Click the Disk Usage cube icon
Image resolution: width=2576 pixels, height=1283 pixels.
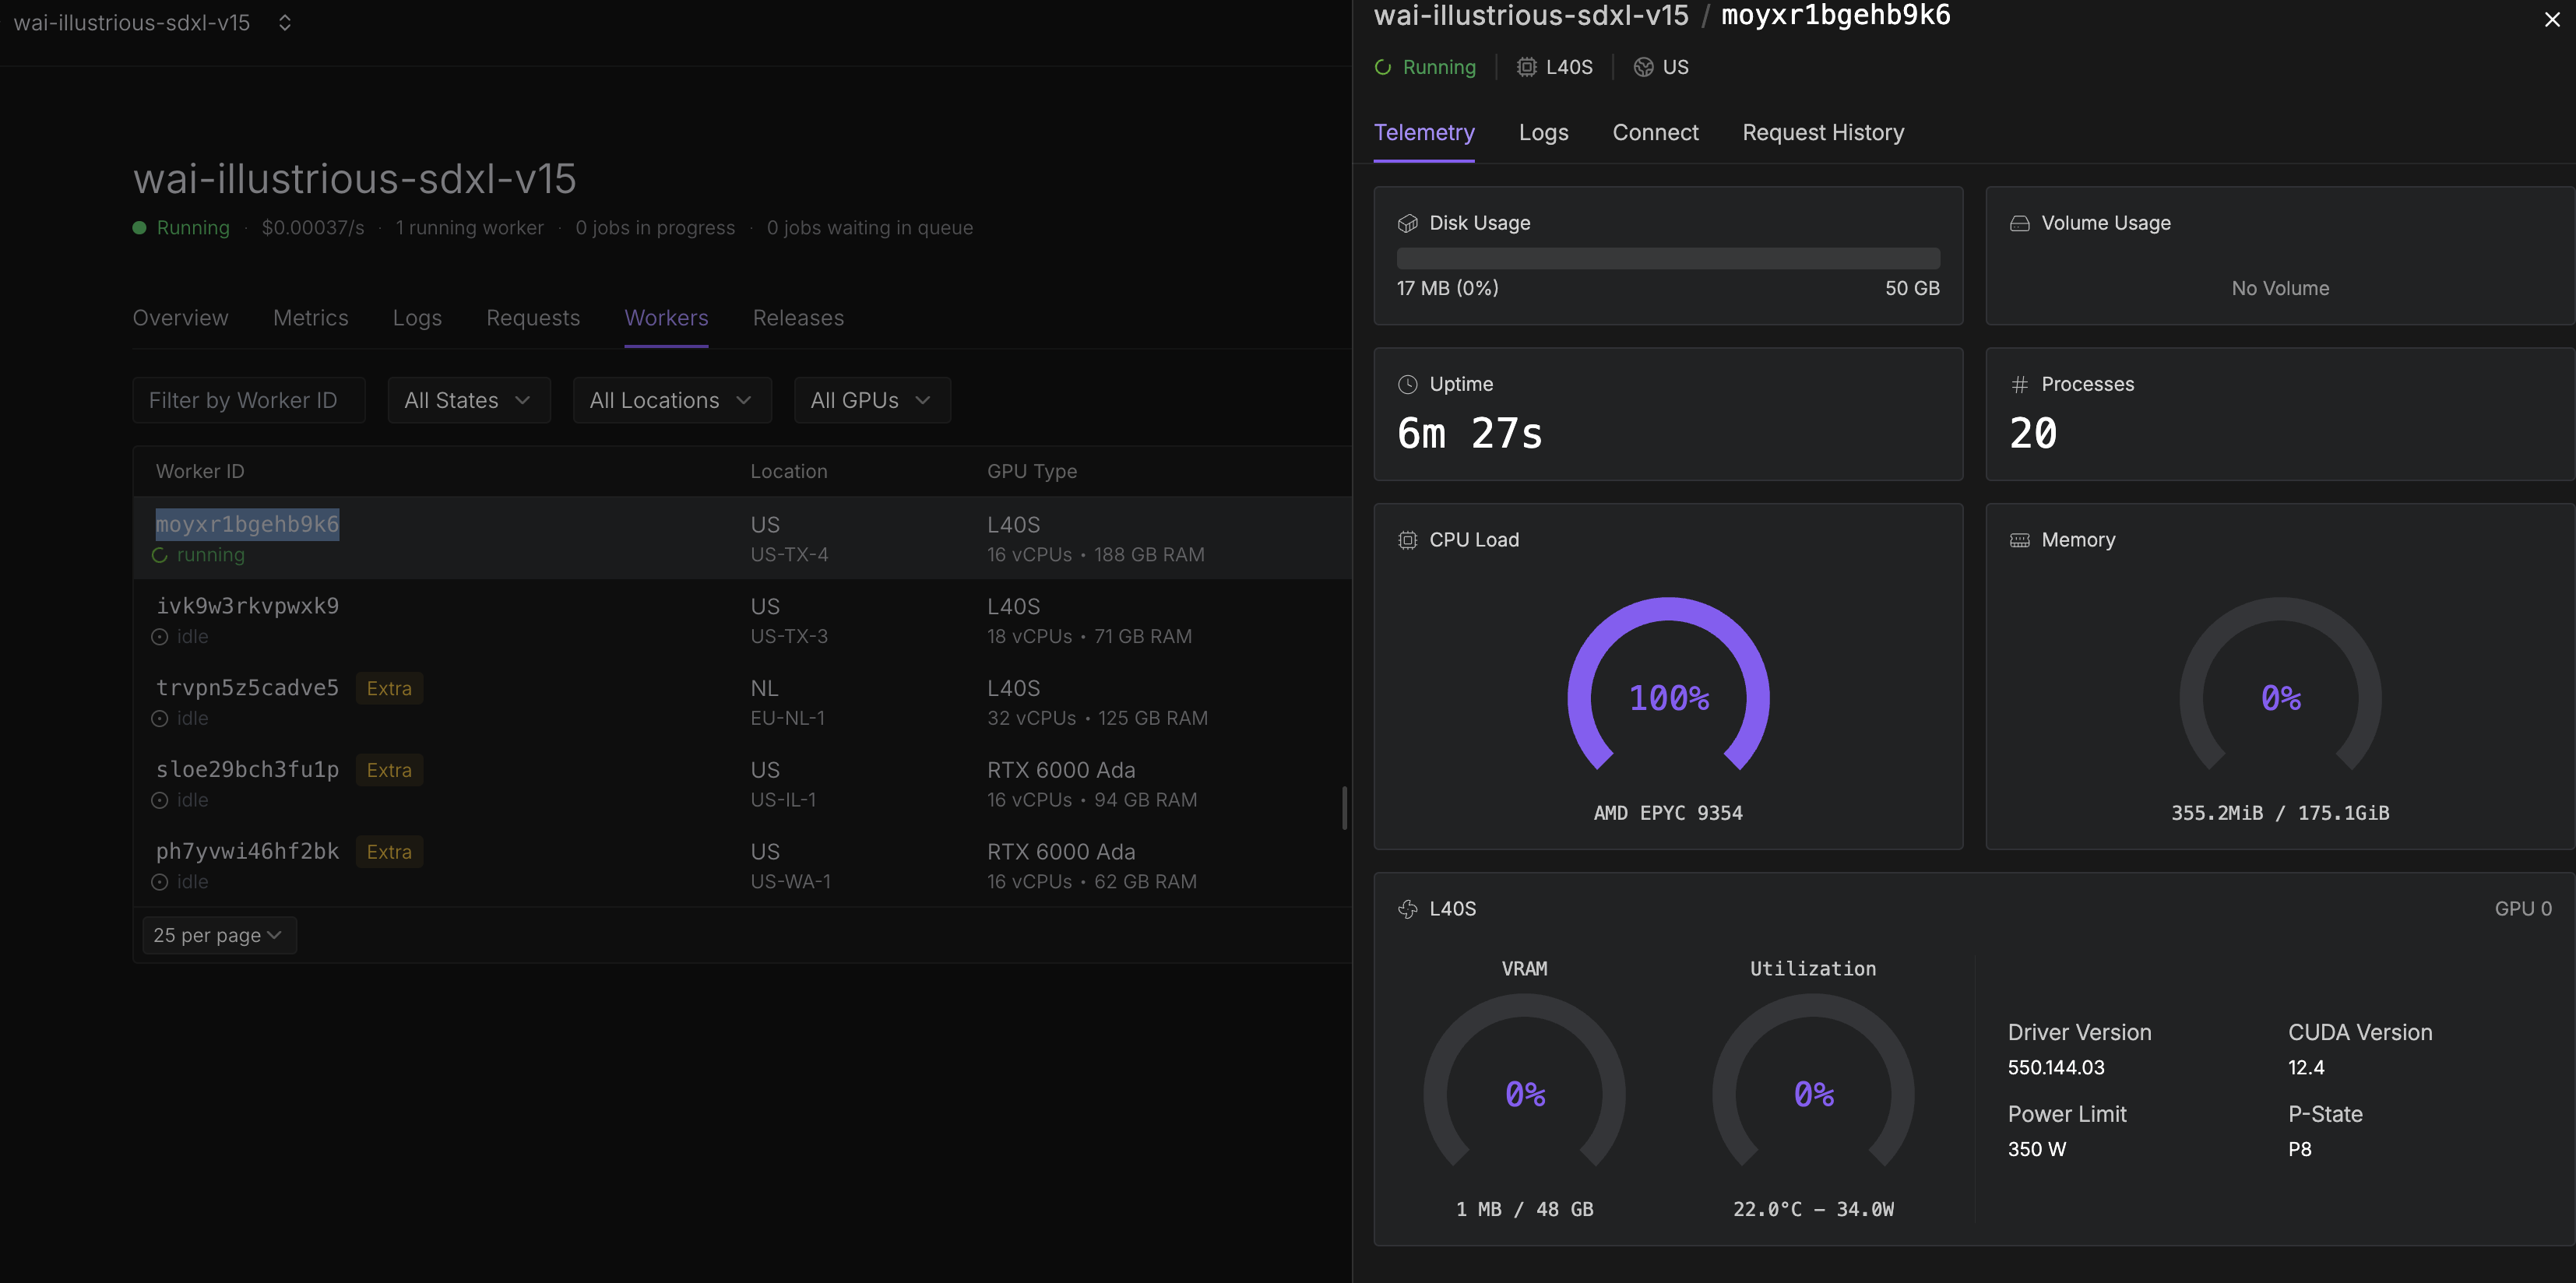click(1407, 223)
